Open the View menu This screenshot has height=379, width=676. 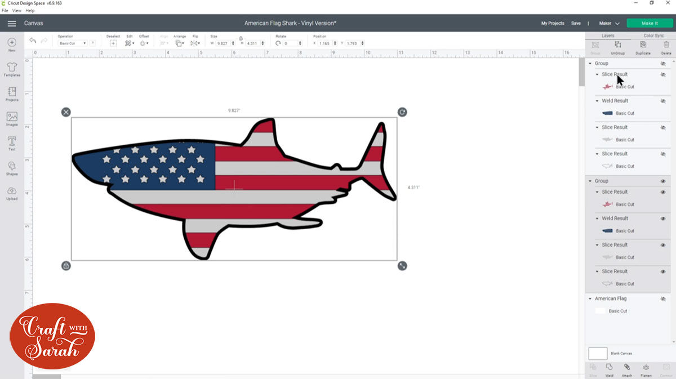(x=17, y=11)
